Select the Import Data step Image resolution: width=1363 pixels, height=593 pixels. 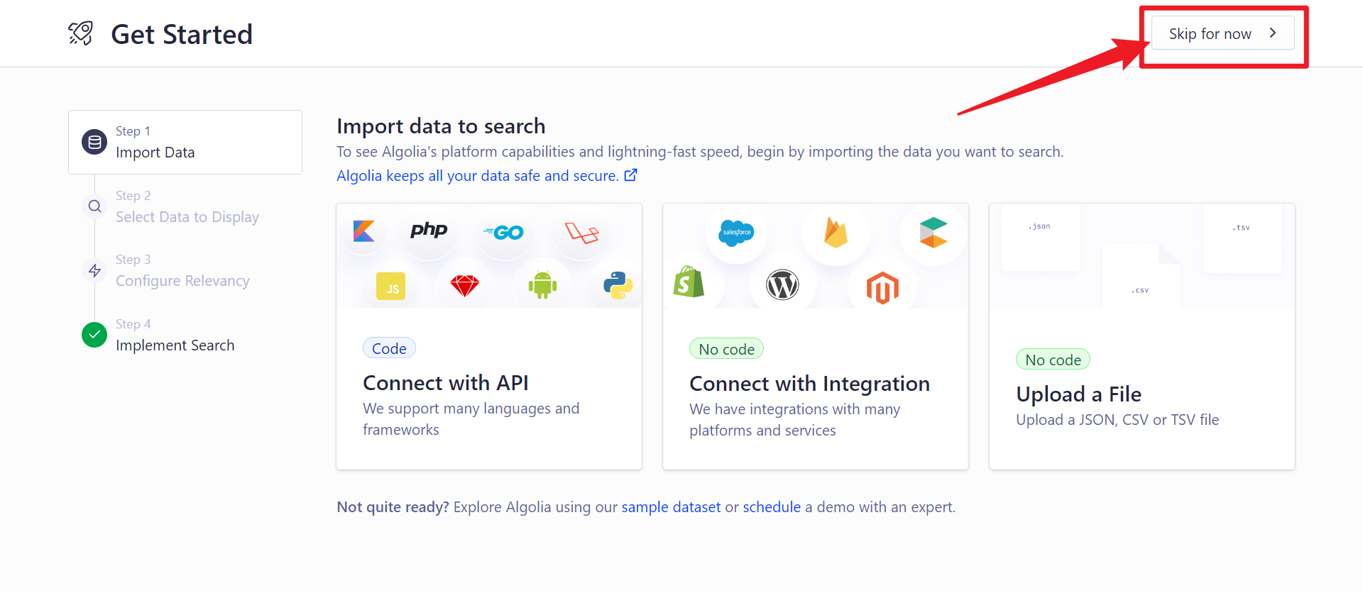click(x=185, y=142)
